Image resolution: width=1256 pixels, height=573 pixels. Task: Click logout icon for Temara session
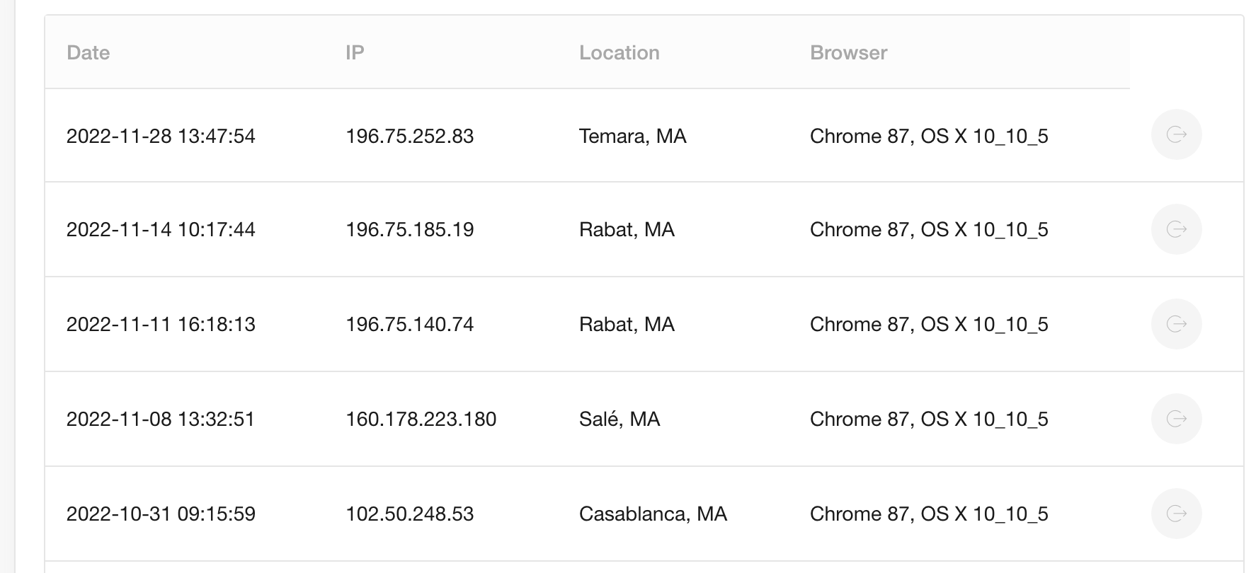pyautogui.click(x=1176, y=134)
